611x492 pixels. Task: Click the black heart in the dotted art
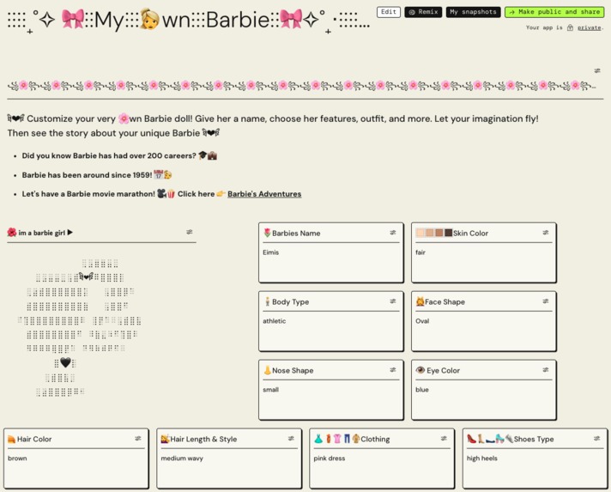point(65,362)
